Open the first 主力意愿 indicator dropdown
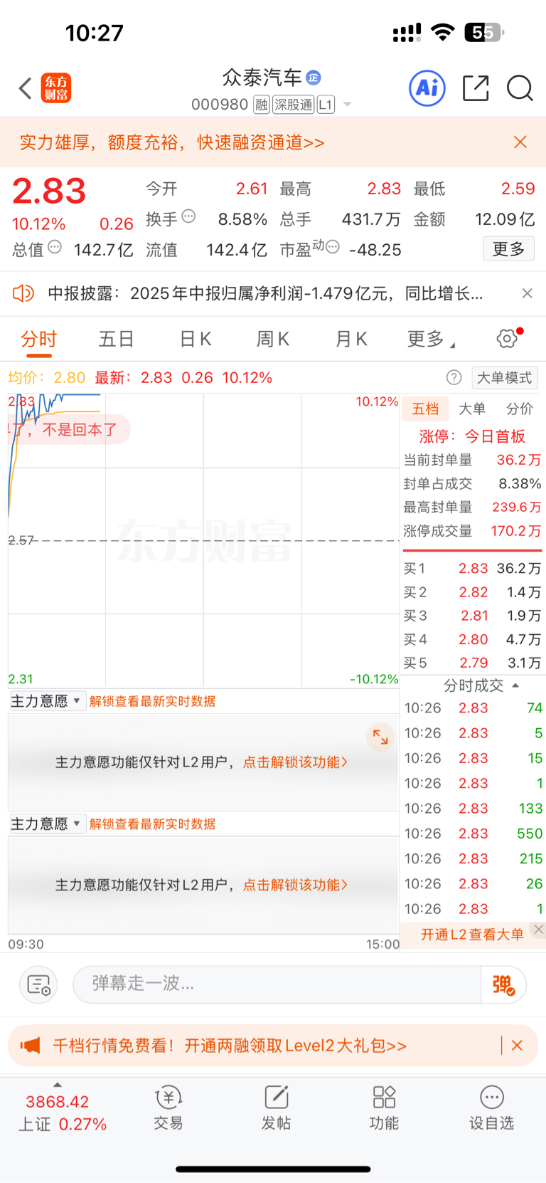The height and width of the screenshot is (1183, 546). coord(48,701)
